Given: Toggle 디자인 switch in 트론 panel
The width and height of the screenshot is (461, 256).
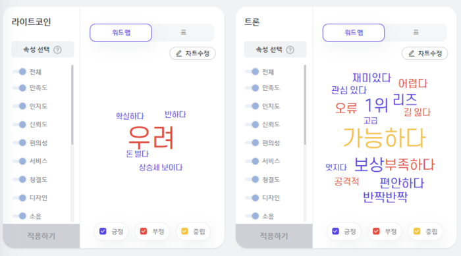Looking at the screenshot, I should pyautogui.click(x=252, y=198).
